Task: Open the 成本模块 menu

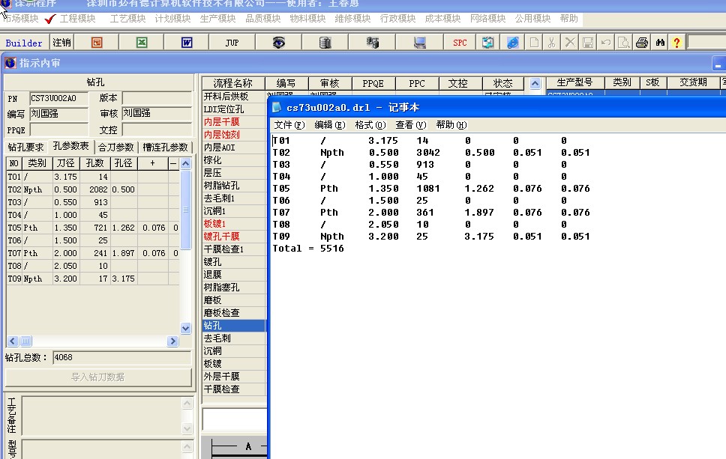Action: pos(442,19)
